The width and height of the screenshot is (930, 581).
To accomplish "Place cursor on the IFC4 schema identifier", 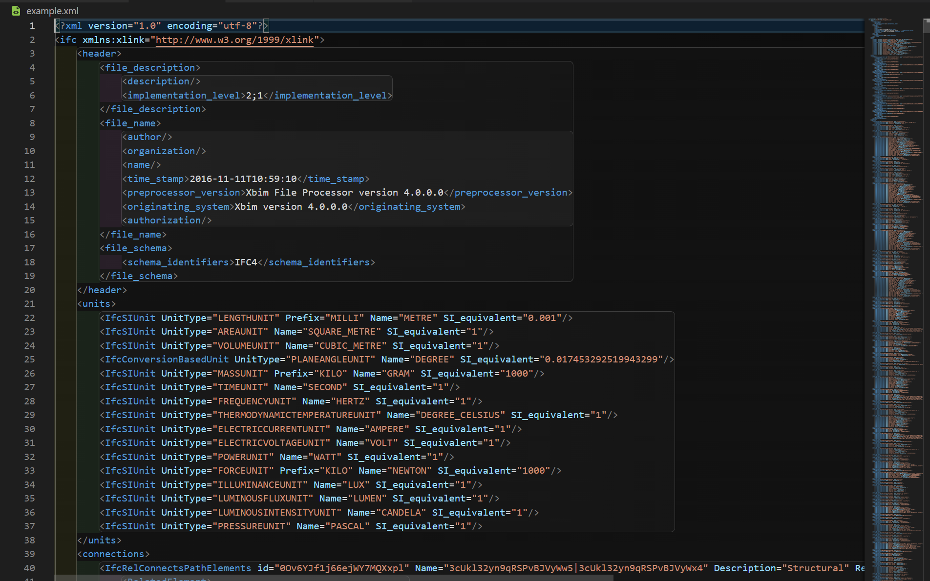I will (246, 262).
